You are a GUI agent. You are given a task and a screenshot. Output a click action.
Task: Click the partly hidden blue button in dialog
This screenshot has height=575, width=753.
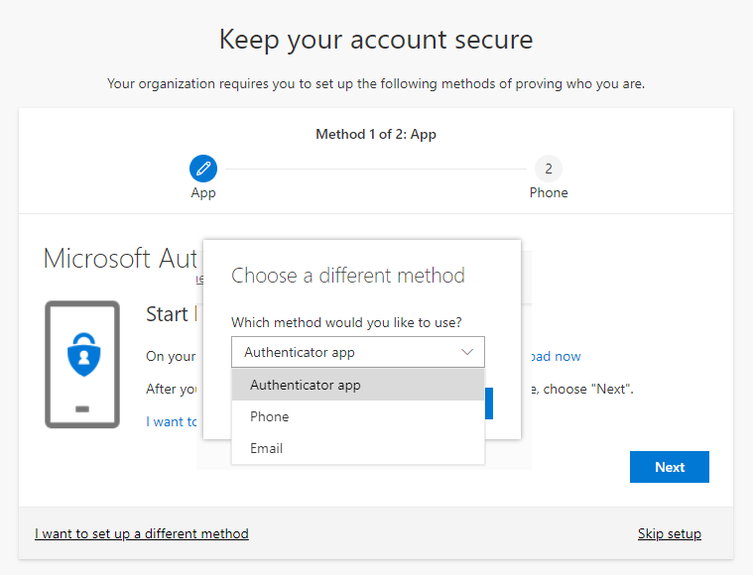[x=488, y=403]
